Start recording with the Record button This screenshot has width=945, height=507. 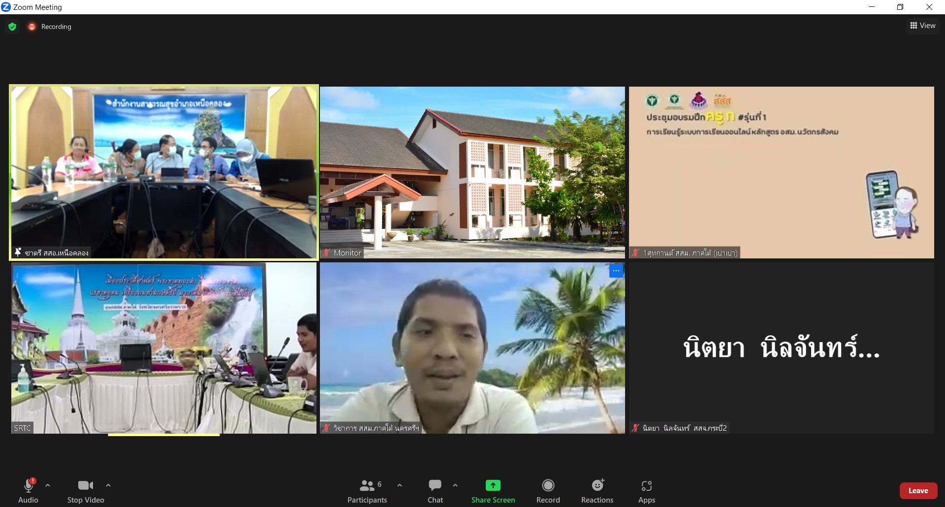[548, 491]
